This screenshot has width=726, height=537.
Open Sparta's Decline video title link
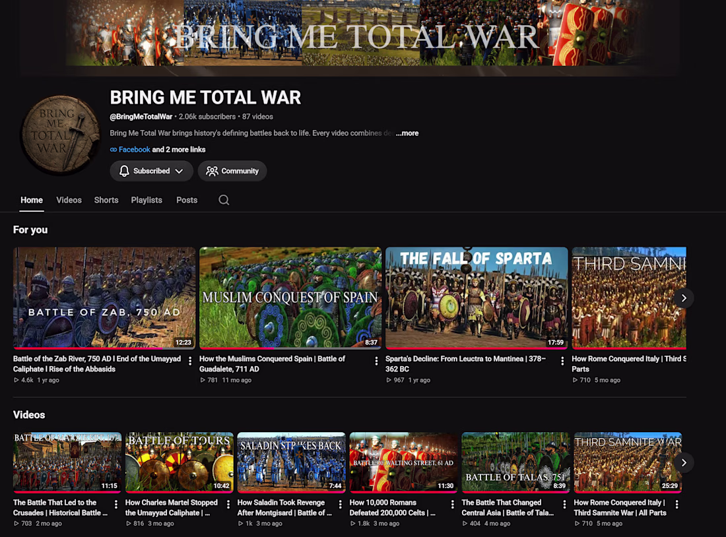pyautogui.click(x=465, y=364)
